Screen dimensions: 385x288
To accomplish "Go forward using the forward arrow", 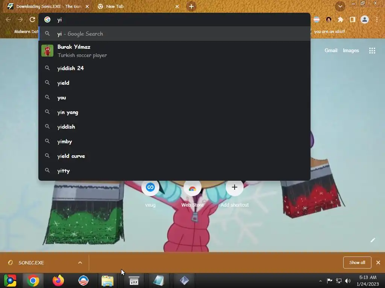I will (20, 19).
